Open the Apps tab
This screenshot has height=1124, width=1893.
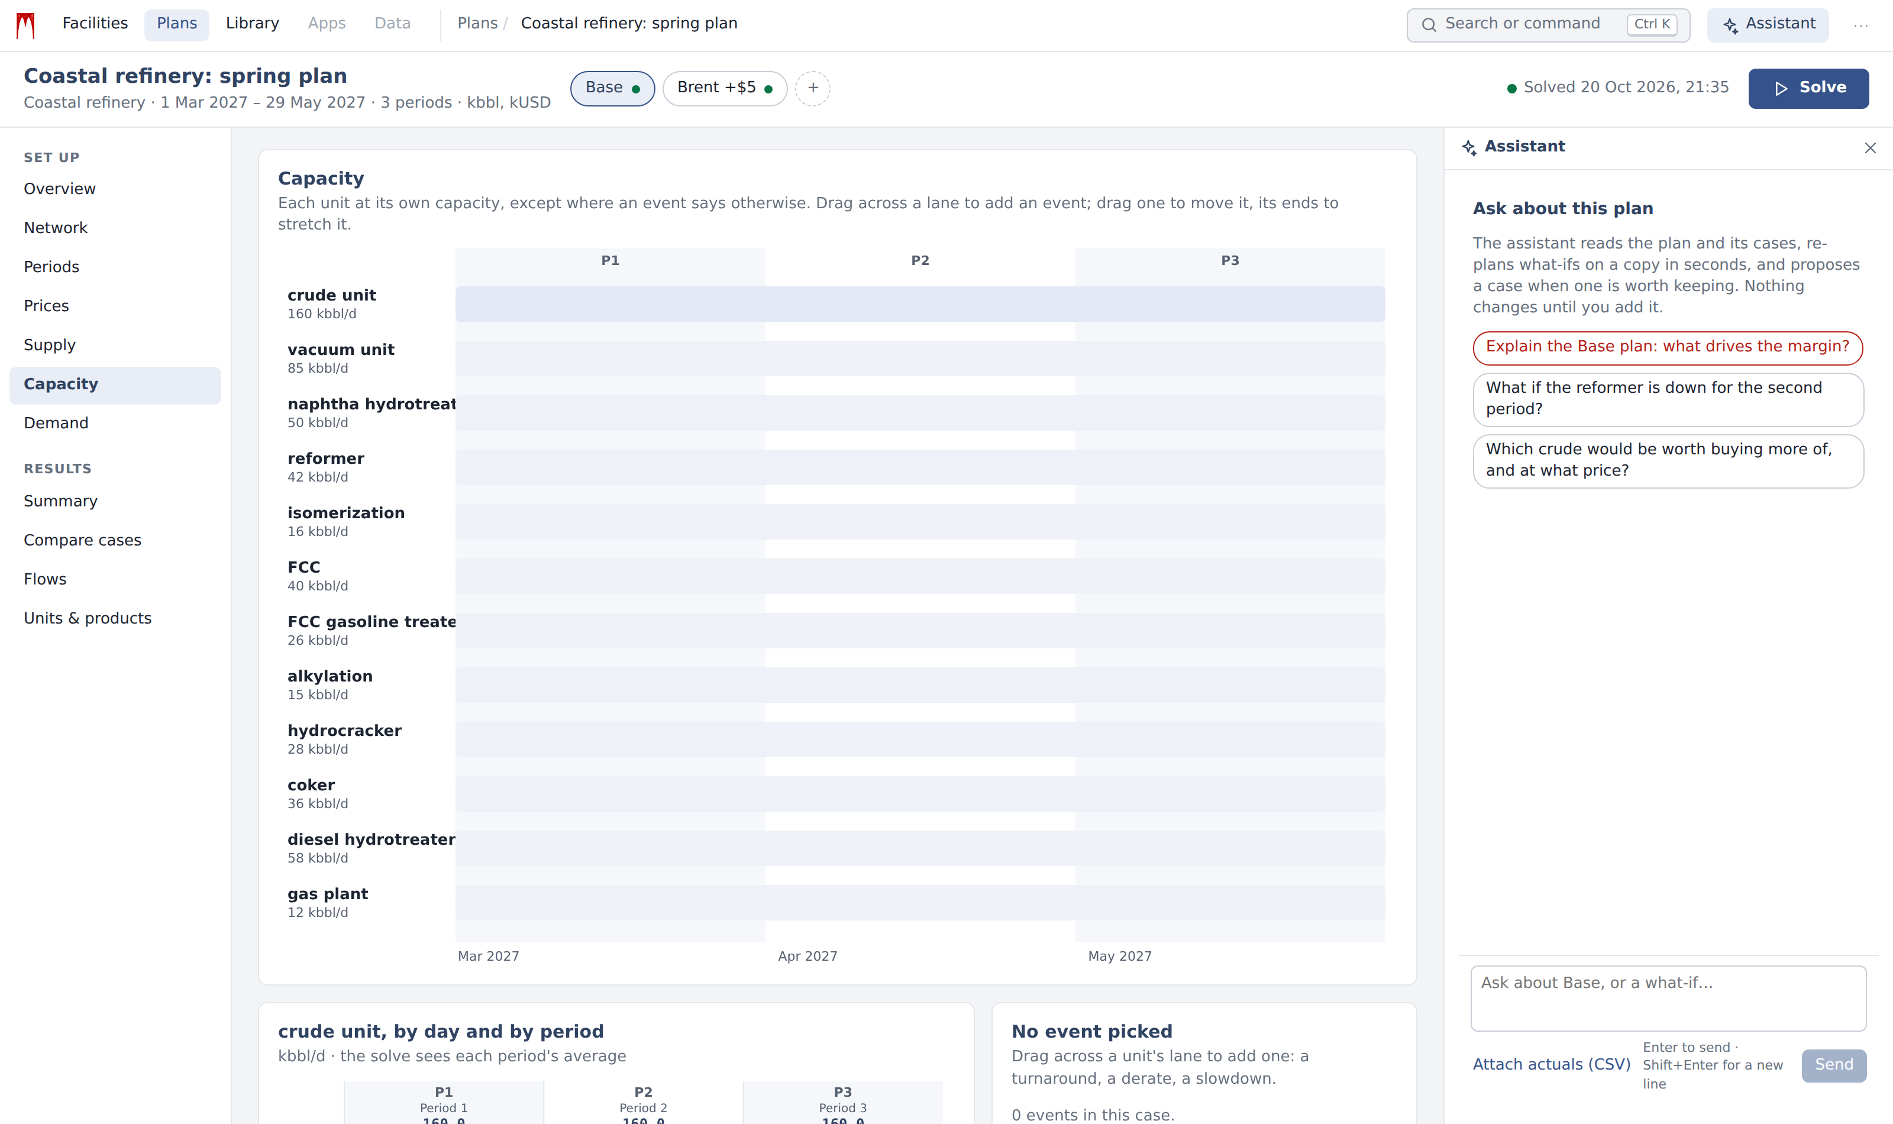[x=327, y=24]
